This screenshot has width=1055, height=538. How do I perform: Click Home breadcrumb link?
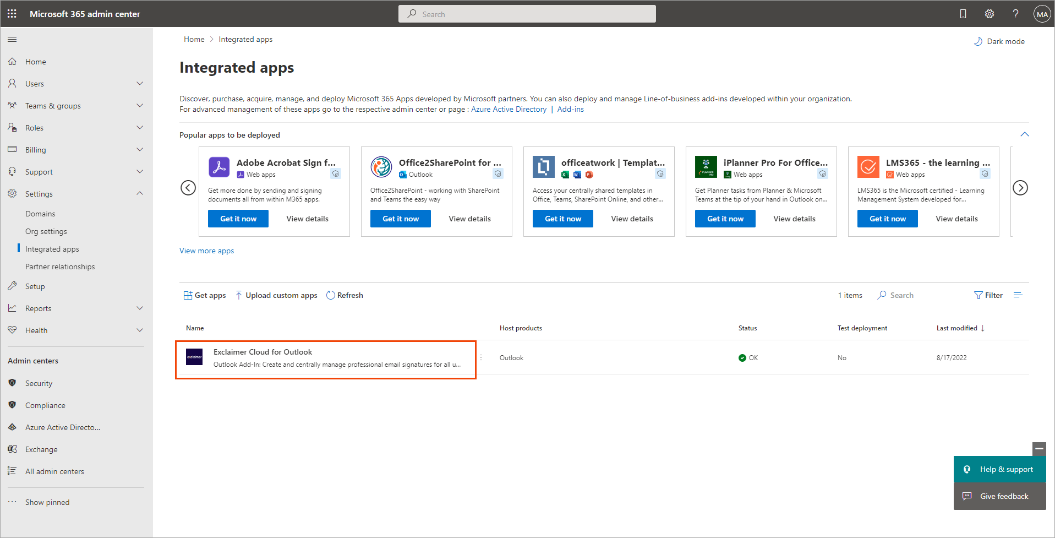pos(194,39)
